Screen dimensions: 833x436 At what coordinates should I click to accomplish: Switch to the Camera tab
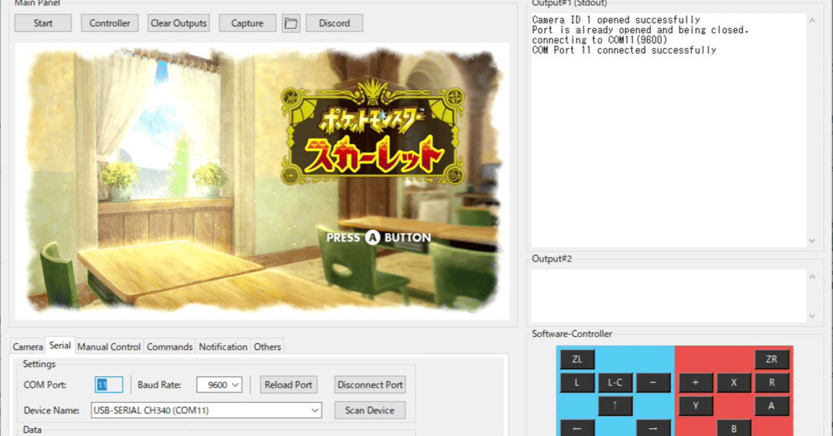(27, 347)
